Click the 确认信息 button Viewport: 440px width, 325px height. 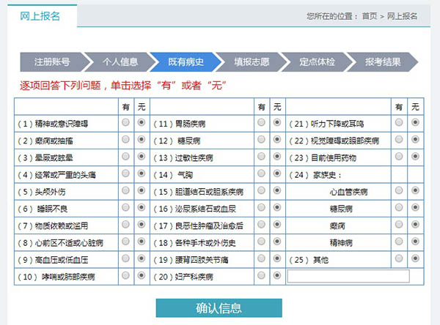coord(219,308)
